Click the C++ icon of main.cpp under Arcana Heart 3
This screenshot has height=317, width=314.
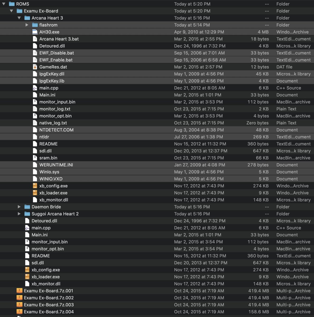(x=35, y=88)
